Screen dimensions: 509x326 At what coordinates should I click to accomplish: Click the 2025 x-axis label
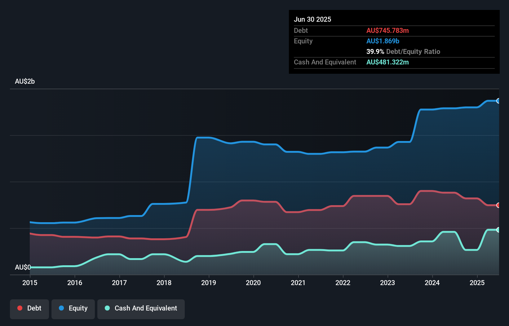point(477,283)
